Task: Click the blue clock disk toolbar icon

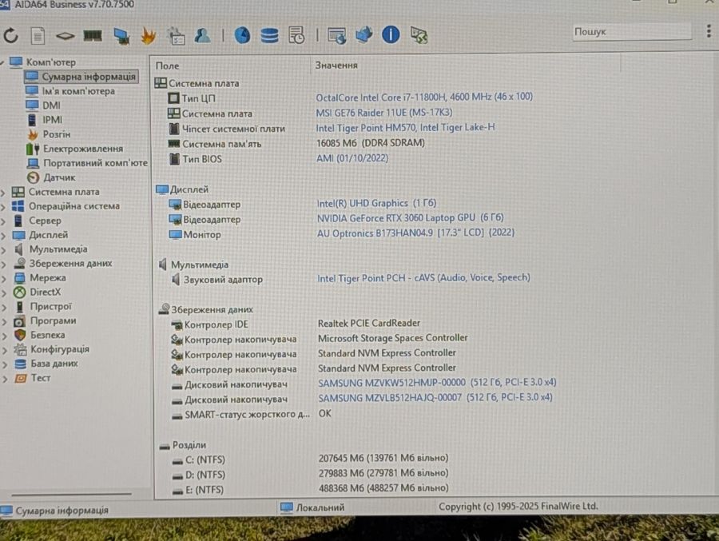Action: click(x=242, y=35)
